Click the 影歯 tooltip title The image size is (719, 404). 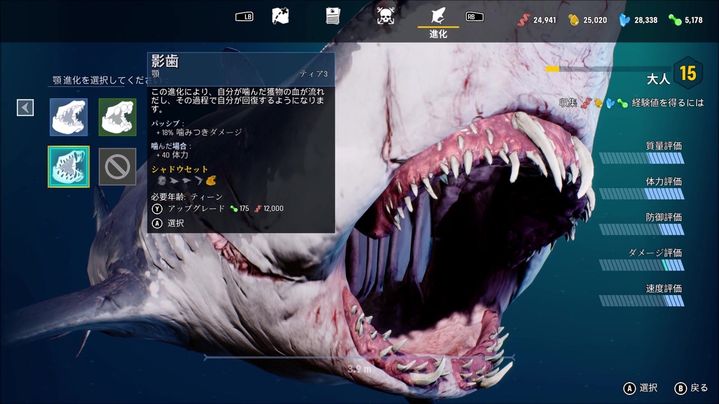165,61
